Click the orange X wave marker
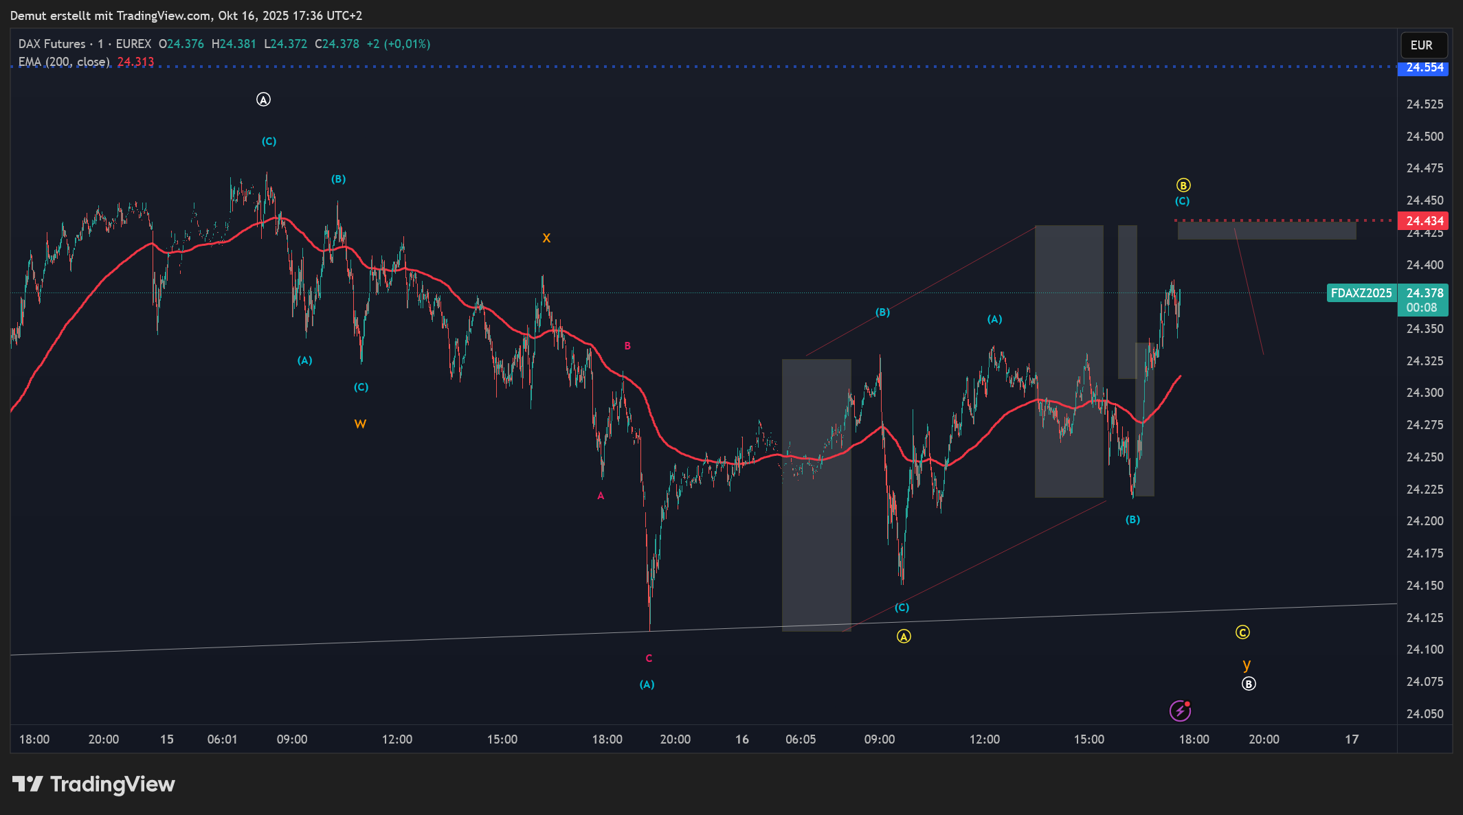 (x=546, y=238)
